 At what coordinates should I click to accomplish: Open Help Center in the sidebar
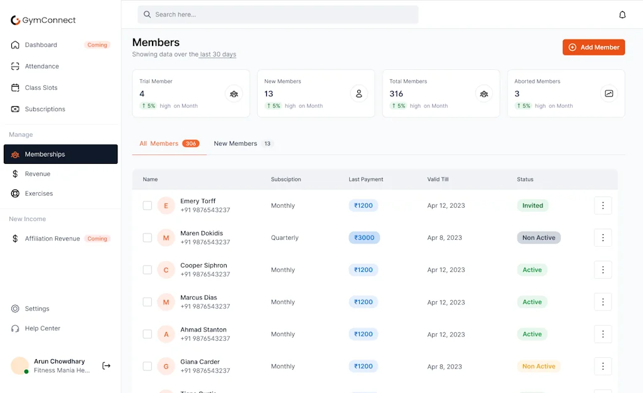coord(42,328)
